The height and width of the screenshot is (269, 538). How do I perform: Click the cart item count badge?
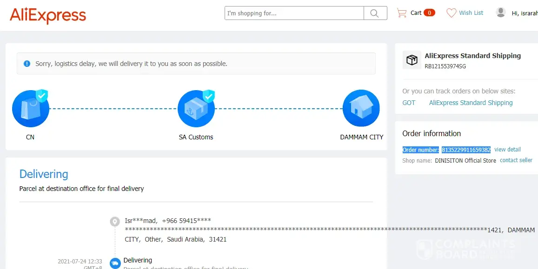(x=429, y=13)
